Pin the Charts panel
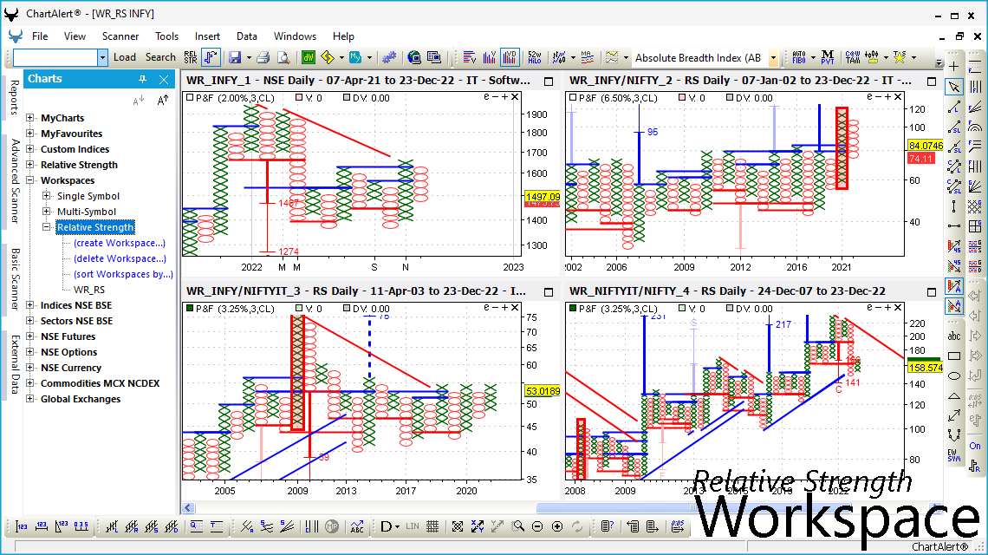 [x=142, y=79]
